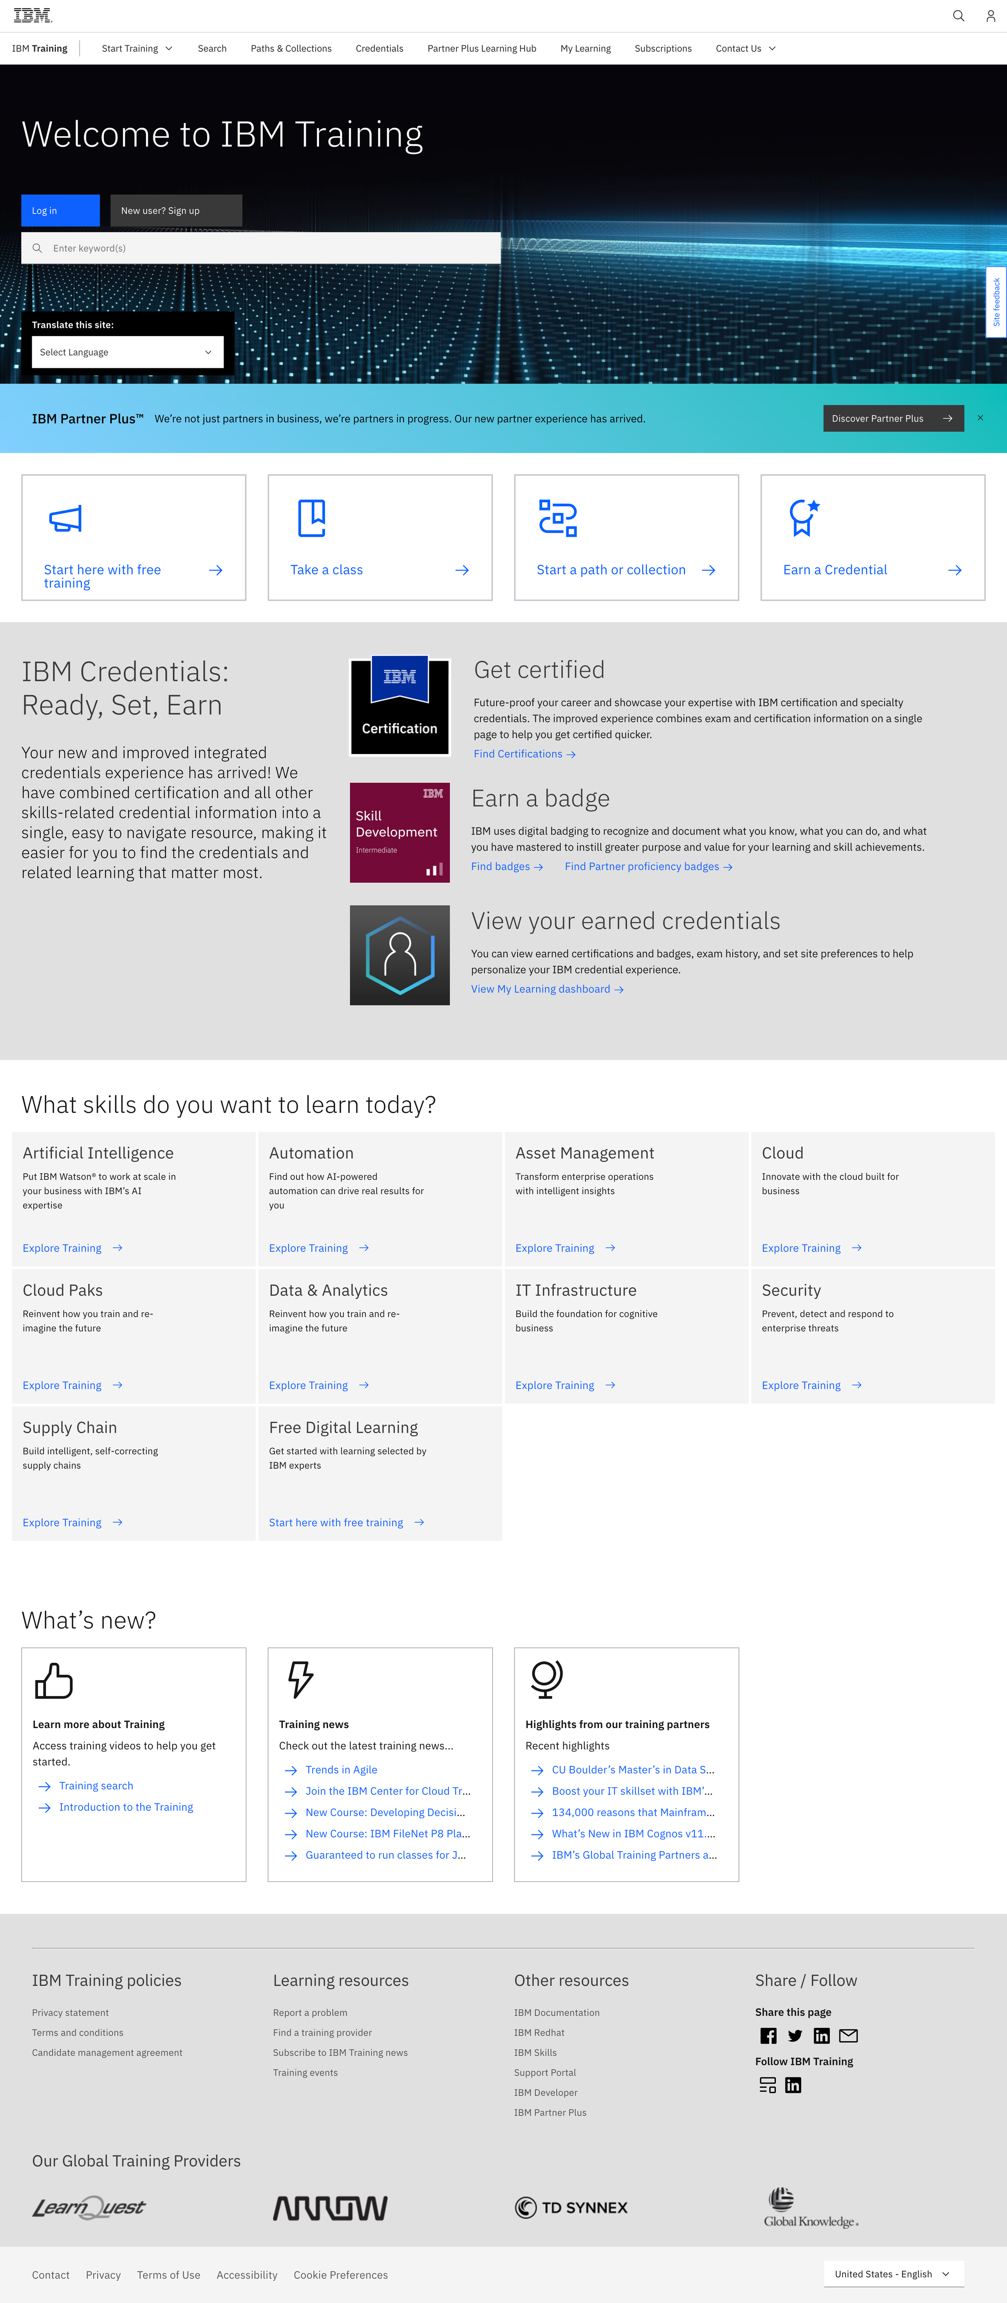The image size is (1007, 2303).
Task: Click Start here with free training under Free Digital Learning
Action: pyautogui.click(x=347, y=1523)
